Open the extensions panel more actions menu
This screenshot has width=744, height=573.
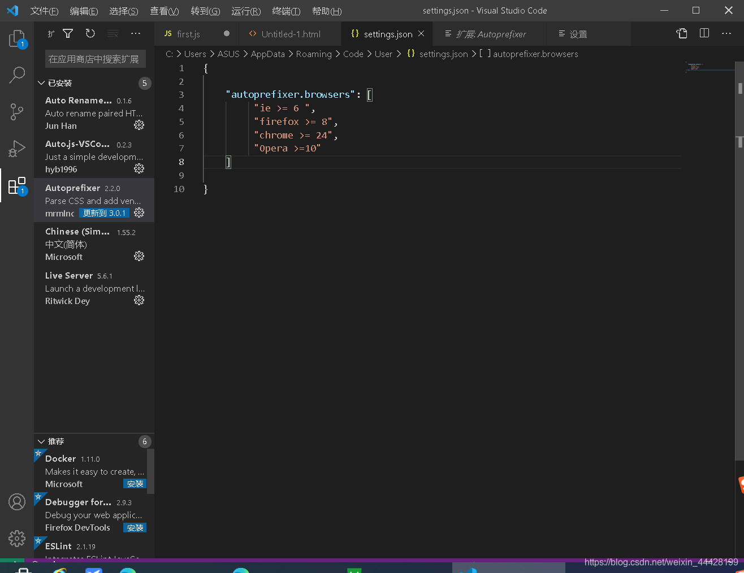pyautogui.click(x=136, y=34)
